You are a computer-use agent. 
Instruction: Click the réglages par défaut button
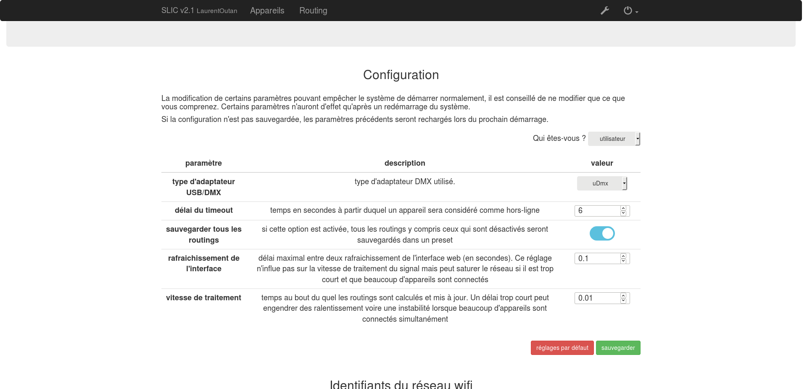(x=562, y=348)
